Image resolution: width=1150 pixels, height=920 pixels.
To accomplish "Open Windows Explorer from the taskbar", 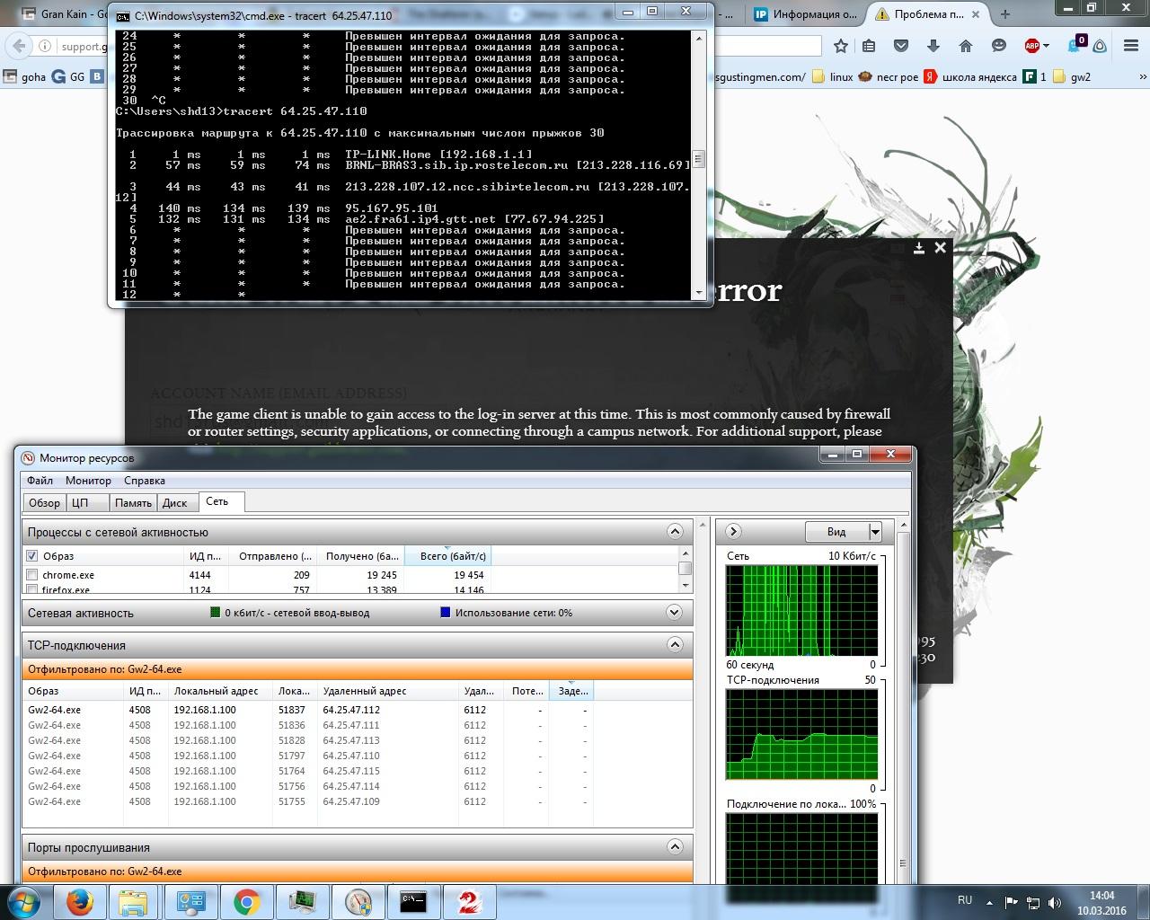I will pyautogui.click(x=133, y=901).
